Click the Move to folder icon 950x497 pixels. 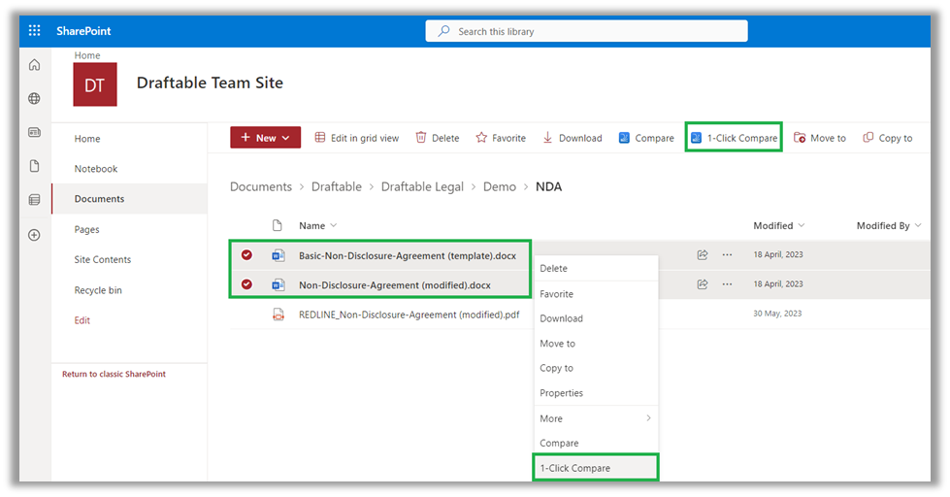pos(800,138)
